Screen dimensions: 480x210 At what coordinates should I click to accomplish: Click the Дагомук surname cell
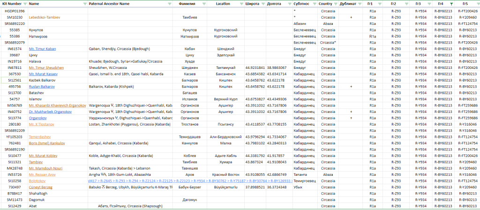coord(189,200)
